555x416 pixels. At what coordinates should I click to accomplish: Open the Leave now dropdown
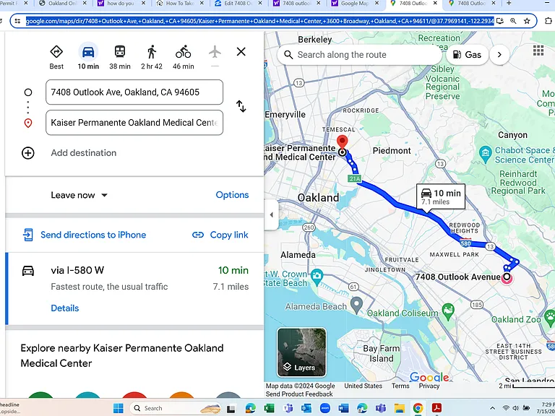point(79,195)
